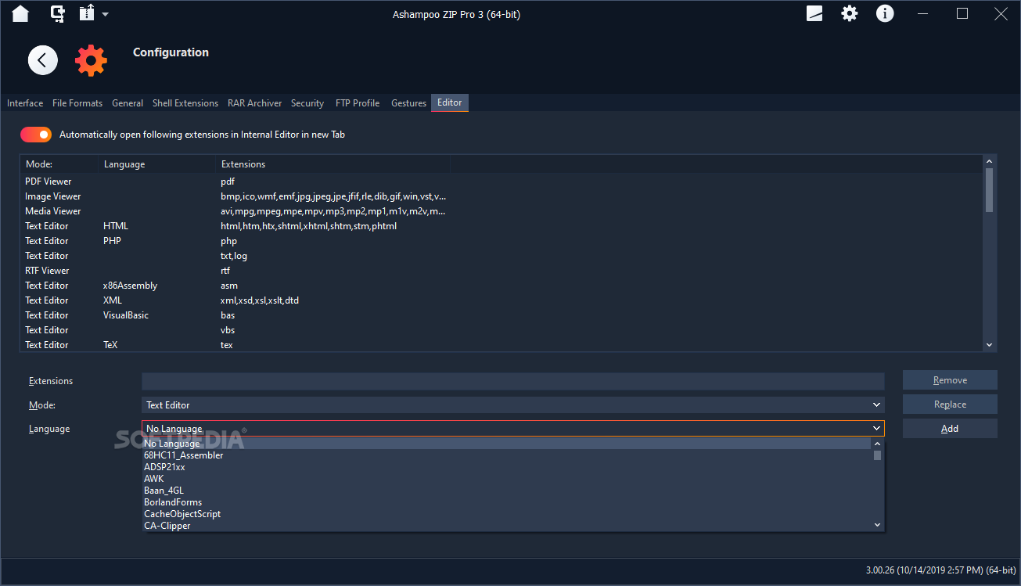Open the Security tab
Image resolution: width=1021 pixels, height=586 pixels.
307,103
